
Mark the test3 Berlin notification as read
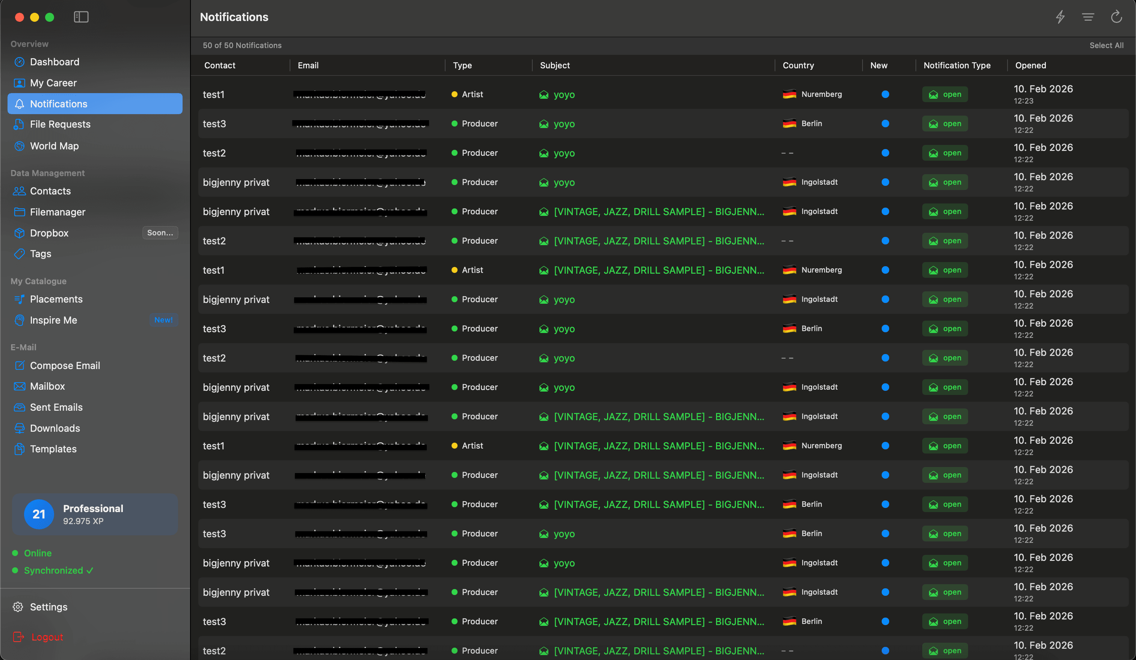pyautogui.click(x=885, y=124)
